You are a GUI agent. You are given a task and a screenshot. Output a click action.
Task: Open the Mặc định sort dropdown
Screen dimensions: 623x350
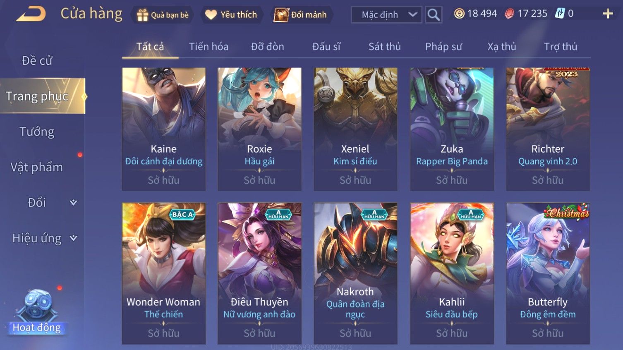tap(386, 15)
